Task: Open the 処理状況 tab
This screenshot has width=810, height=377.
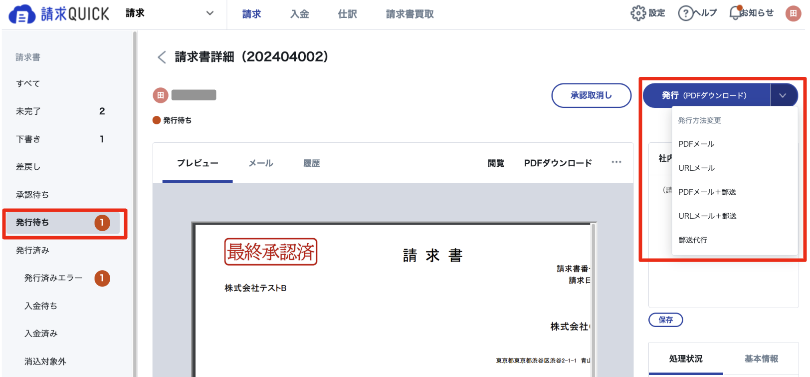Action: (x=686, y=359)
